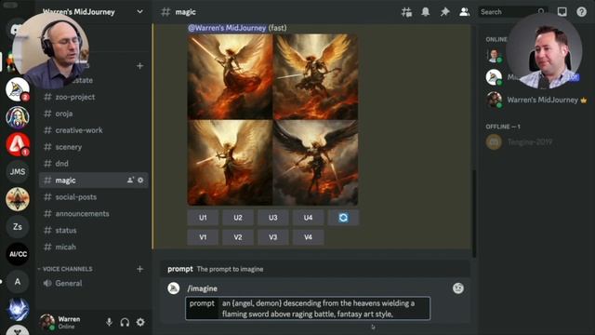Re-roll images with the refresh button
The image size is (595, 335).
tap(343, 218)
